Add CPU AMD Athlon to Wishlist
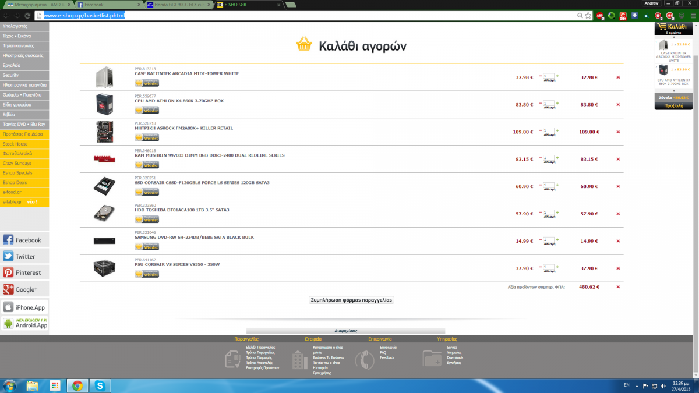This screenshot has height=393, width=699. pos(147,110)
